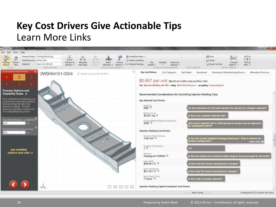Click the cheaper material tip bubble

(x=227, y=108)
